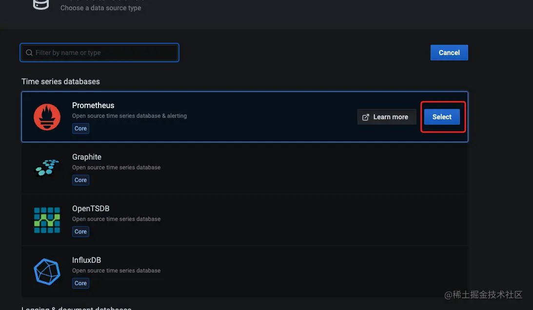Open Learn more for Prometheus

[x=387, y=117]
